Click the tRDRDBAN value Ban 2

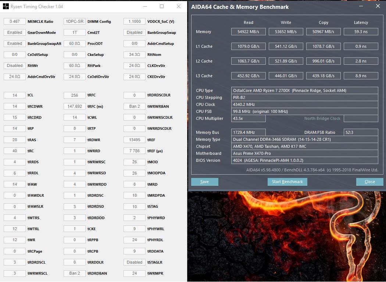[x=74, y=273]
